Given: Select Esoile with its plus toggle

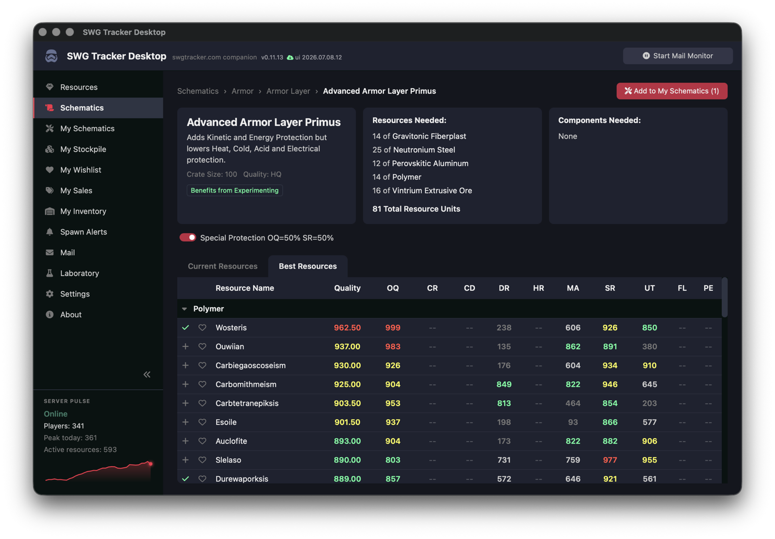Looking at the screenshot, I should 186,422.
